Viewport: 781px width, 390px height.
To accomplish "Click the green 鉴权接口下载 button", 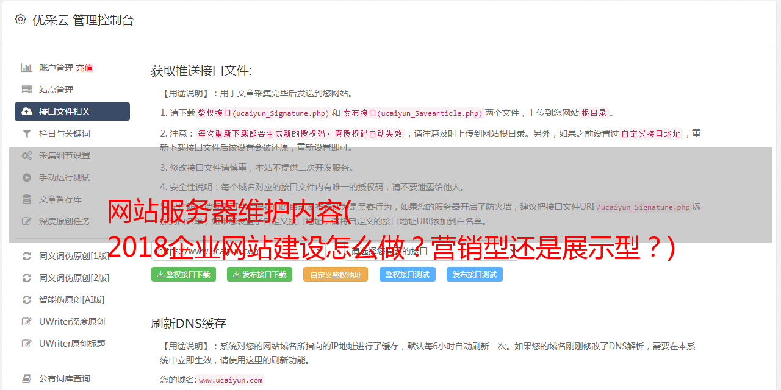I will (184, 274).
